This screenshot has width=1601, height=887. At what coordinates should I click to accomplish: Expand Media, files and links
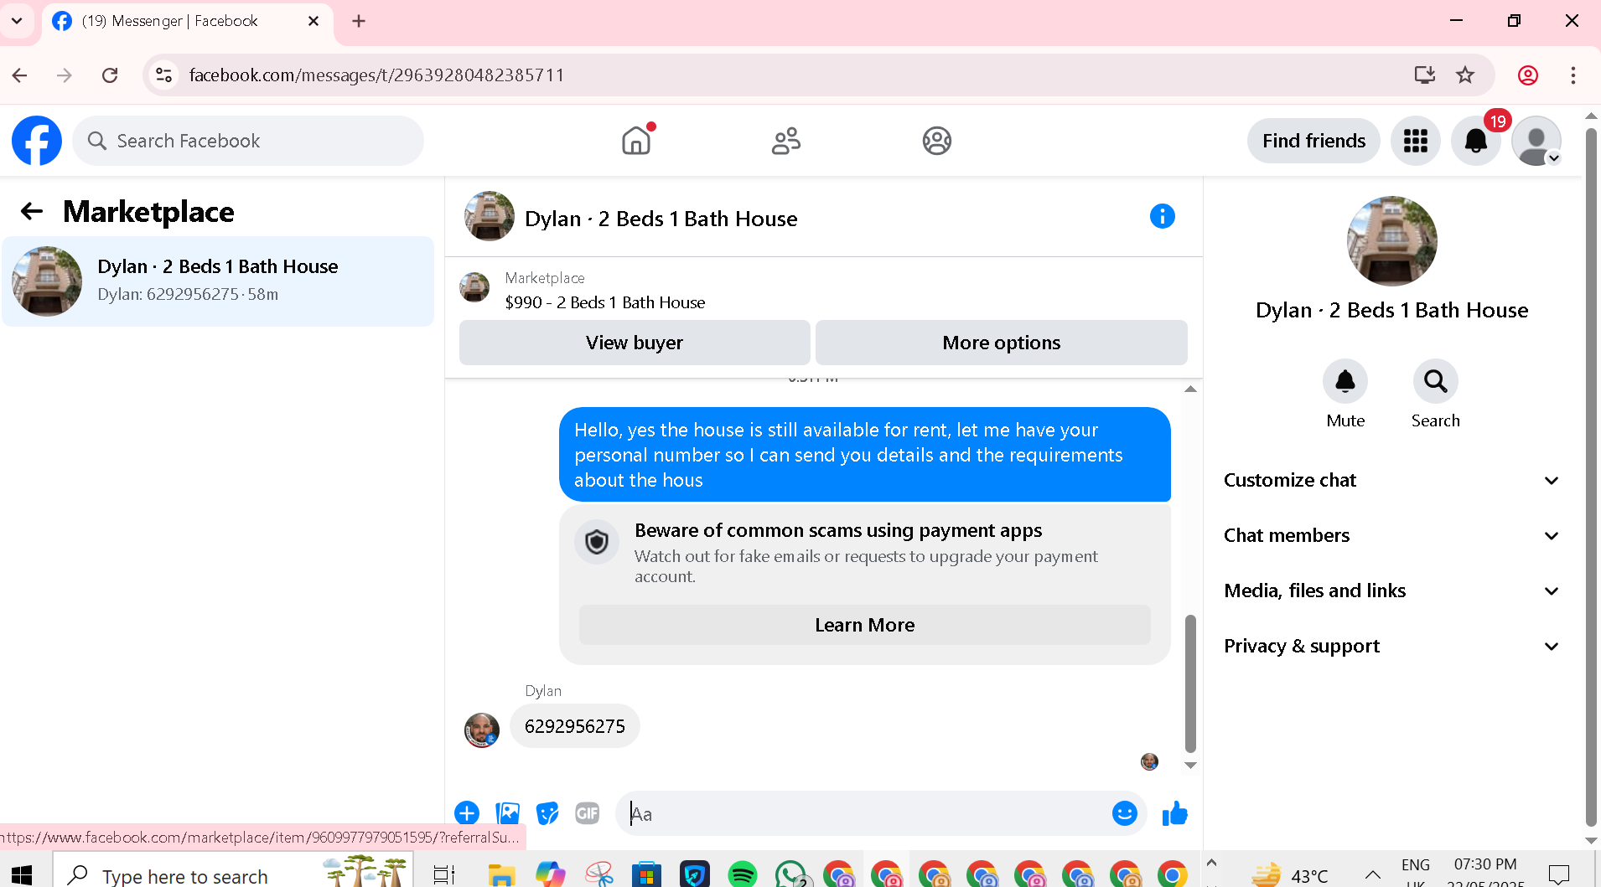(1392, 590)
